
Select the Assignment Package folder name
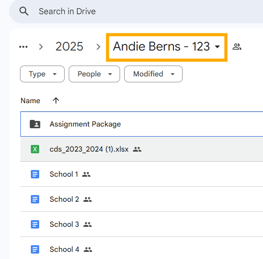(85, 124)
